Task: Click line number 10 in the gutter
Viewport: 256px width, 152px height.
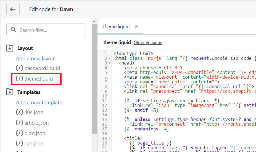Action: click(104, 96)
